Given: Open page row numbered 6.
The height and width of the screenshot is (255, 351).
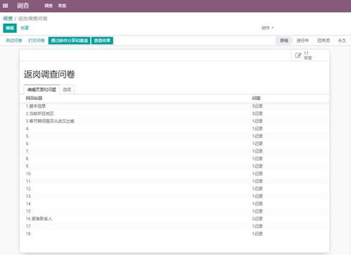Looking at the screenshot, I should (174, 144).
